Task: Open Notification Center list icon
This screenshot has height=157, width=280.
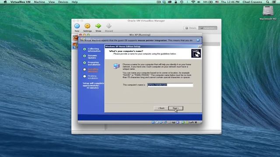Action: click(x=274, y=2)
